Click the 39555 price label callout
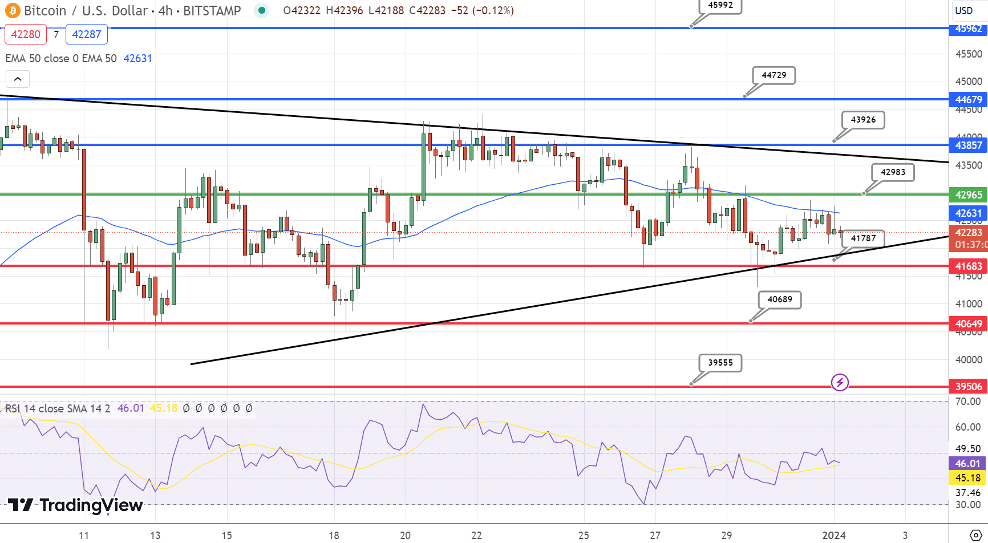 click(x=720, y=363)
